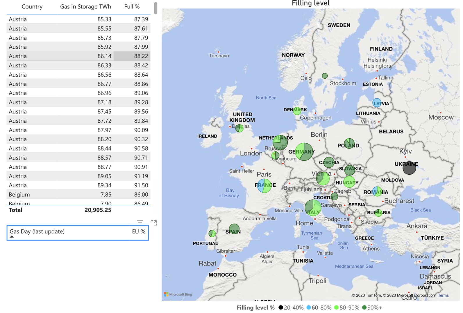Open the filter lines icon above Gas Day table
The image size is (463, 313).
(x=140, y=222)
